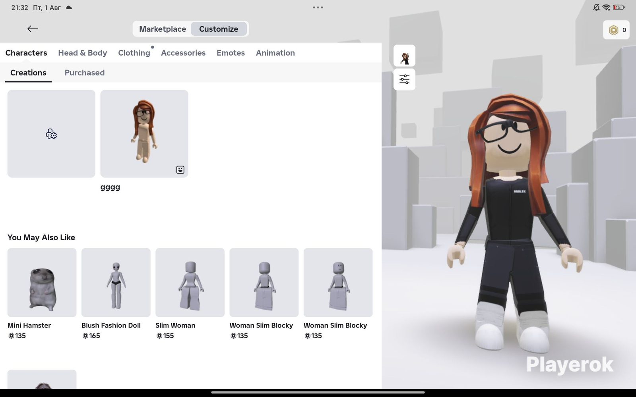
Task: Open the three-dot menu at top
Action: (318, 8)
